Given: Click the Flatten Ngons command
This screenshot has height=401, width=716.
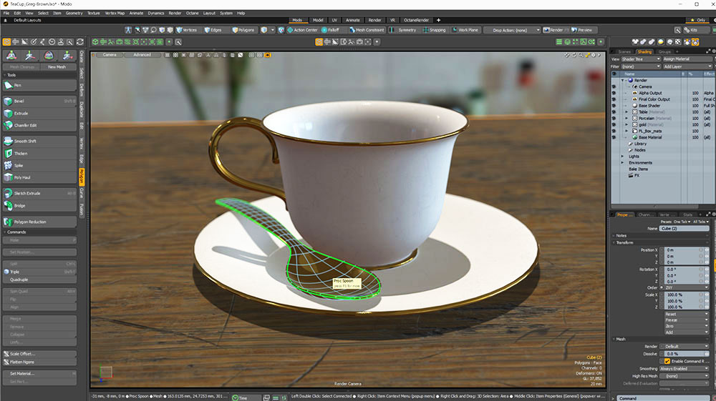Looking at the screenshot, I should point(39,362).
